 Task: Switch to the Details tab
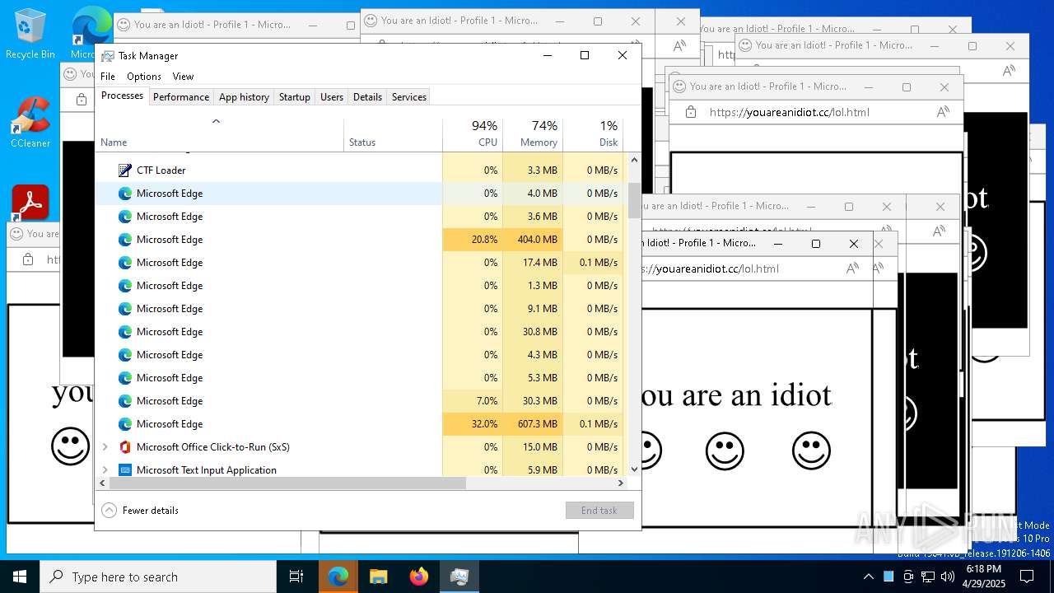tap(367, 97)
